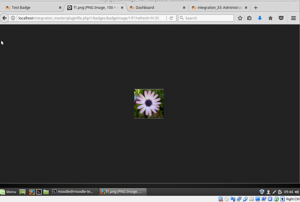Launch Firefox from the panel launcher
Image resolution: width=300 pixels, height=202 pixels.
[32, 192]
